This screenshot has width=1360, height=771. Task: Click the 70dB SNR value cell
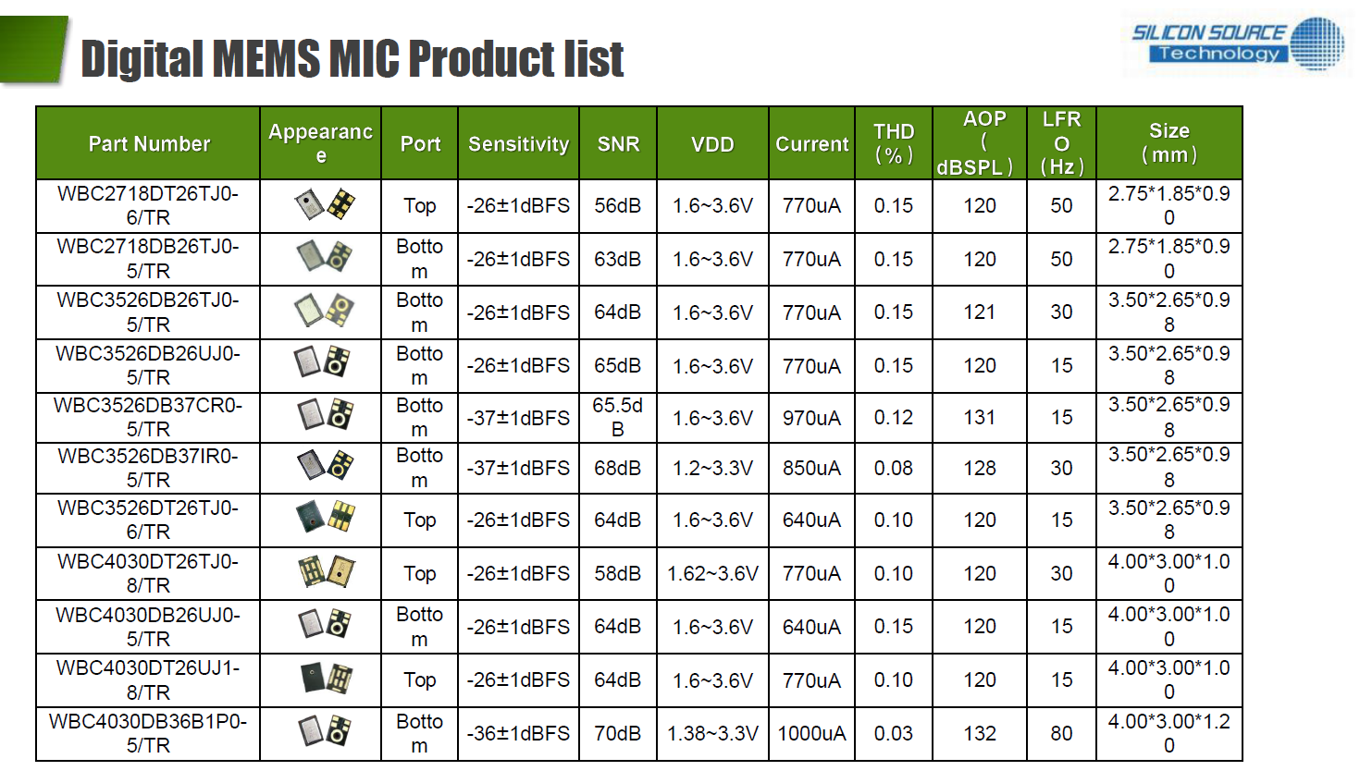click(x=617, y=734)
